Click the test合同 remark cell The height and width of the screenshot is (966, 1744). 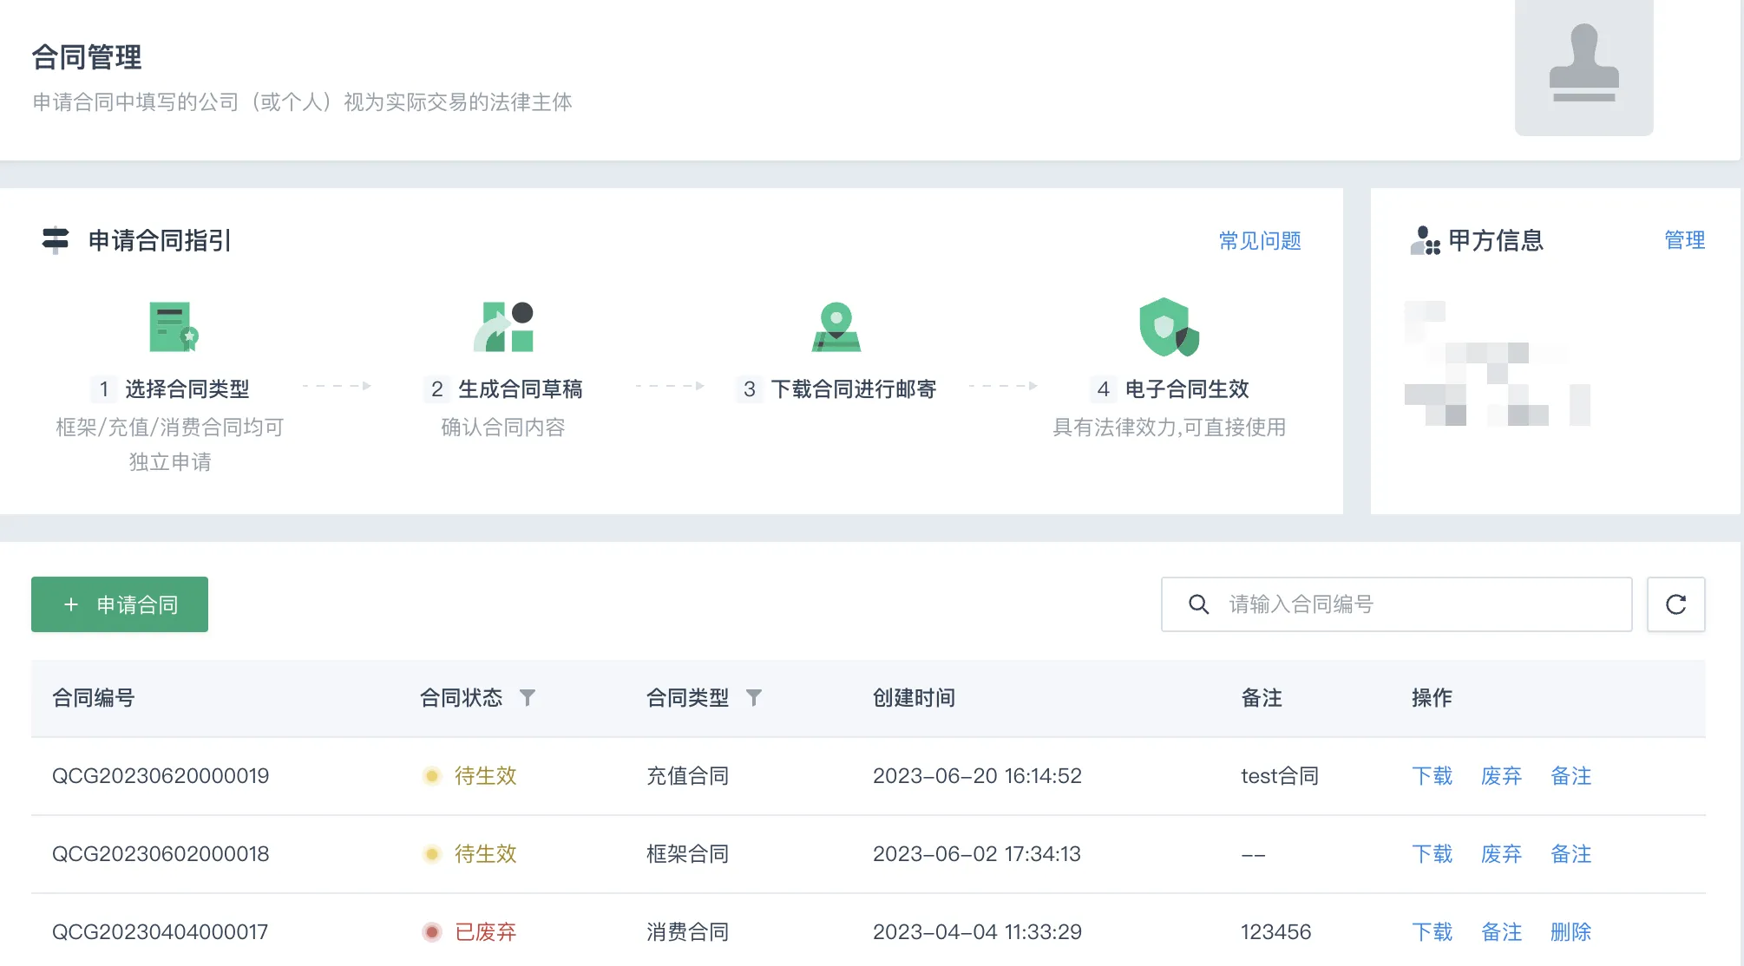click(1280, 775)
